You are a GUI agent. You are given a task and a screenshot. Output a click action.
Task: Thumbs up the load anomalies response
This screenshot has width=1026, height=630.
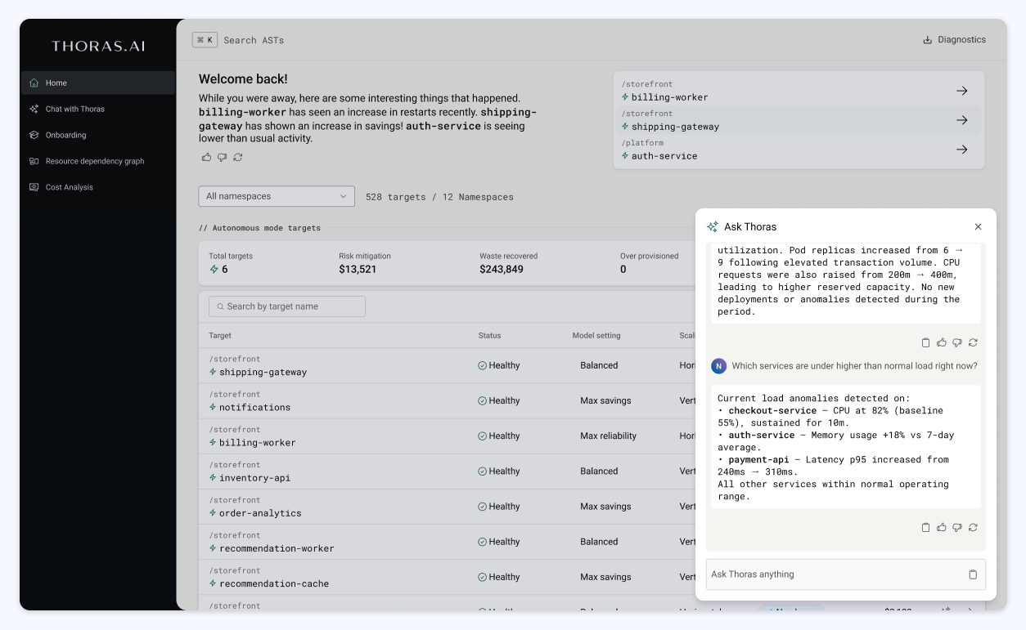[942, 528]
